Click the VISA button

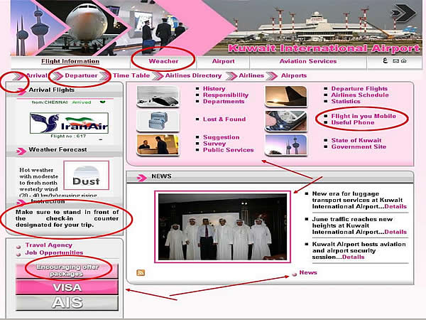tap(67, 287)
